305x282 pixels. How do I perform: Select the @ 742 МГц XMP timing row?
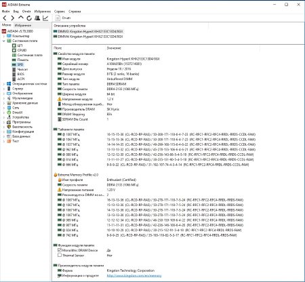tap(147, 235)
